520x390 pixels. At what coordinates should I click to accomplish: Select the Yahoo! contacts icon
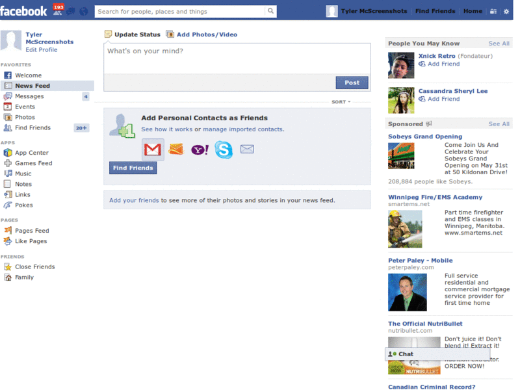(200, 149)
